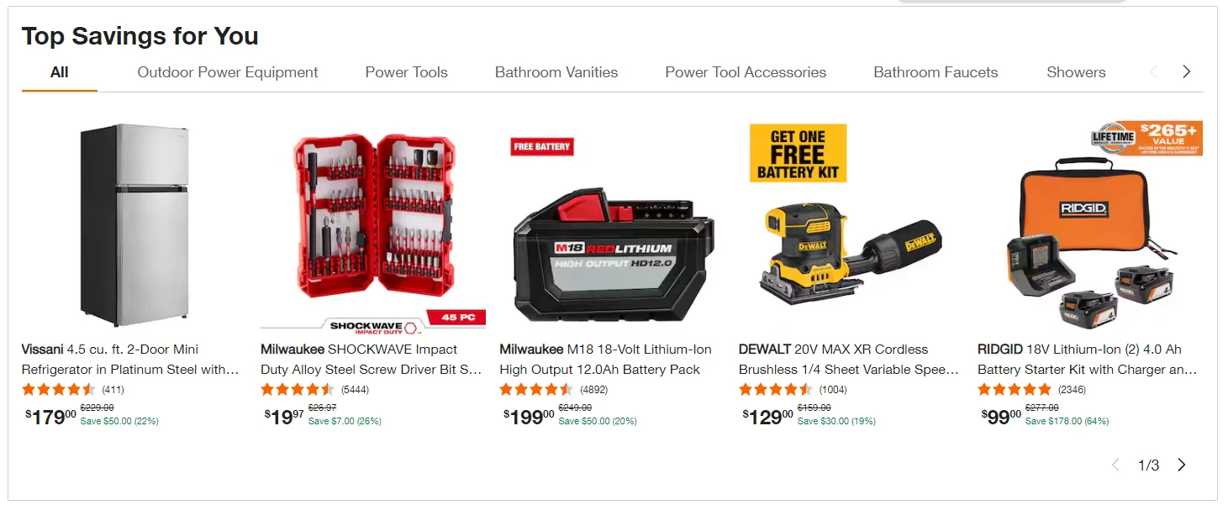Select the Bathroom Vanities tab

[x=556, y=72]
